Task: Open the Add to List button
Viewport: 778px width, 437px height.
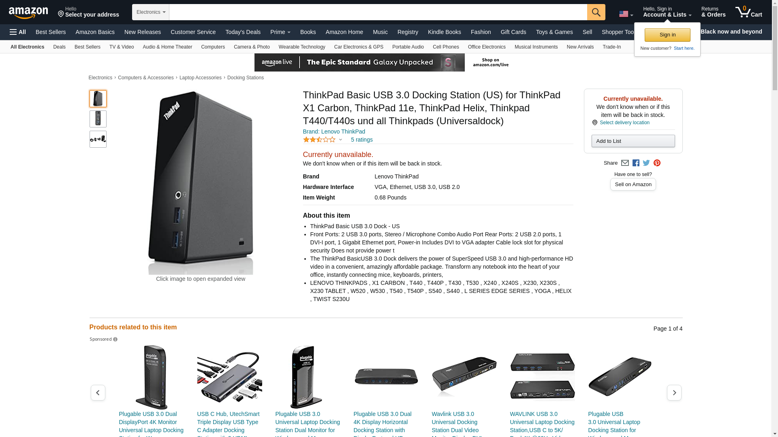Action: (x=633, y=141)
